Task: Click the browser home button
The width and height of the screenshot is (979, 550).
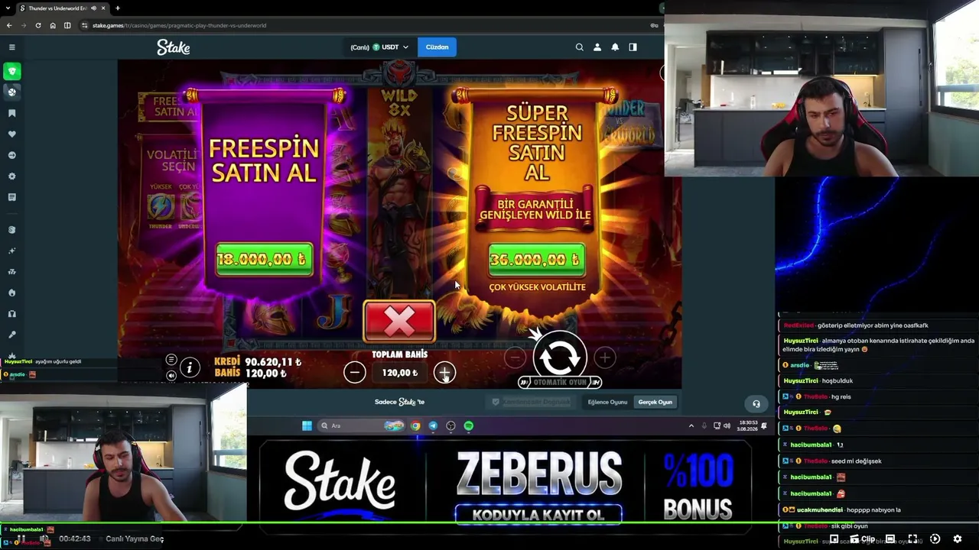Action: (x=53, y=25)
